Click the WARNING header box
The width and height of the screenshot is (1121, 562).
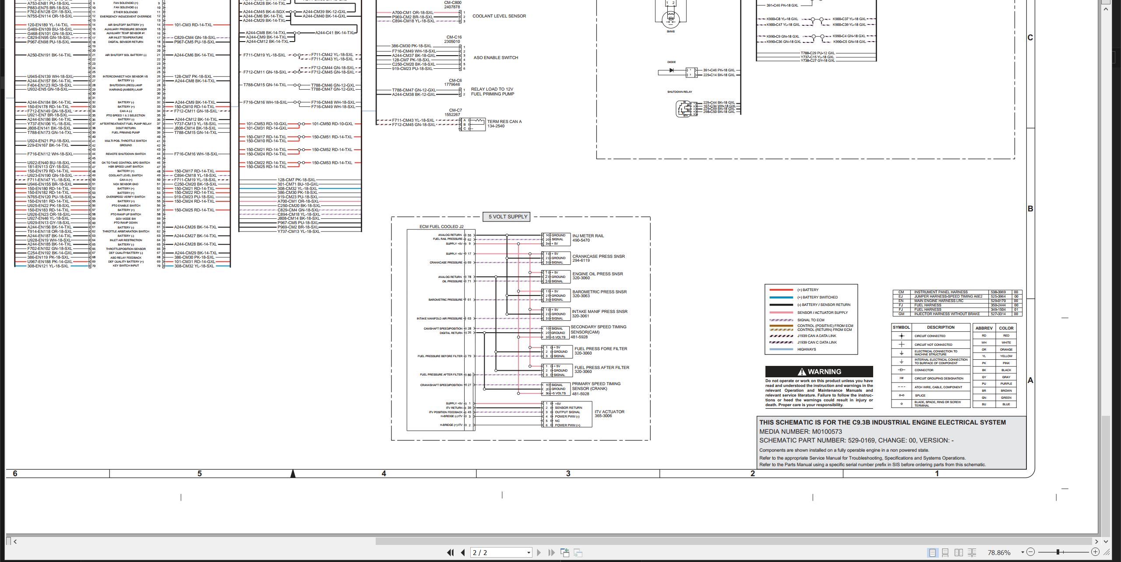click(819, 372)
